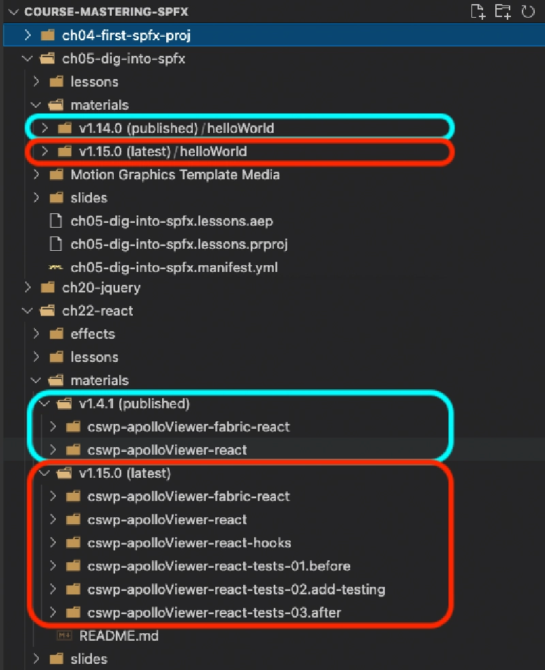
Task: Select the slides folder under ch05-dig-into-spfx
Action: tap(89, 198)
